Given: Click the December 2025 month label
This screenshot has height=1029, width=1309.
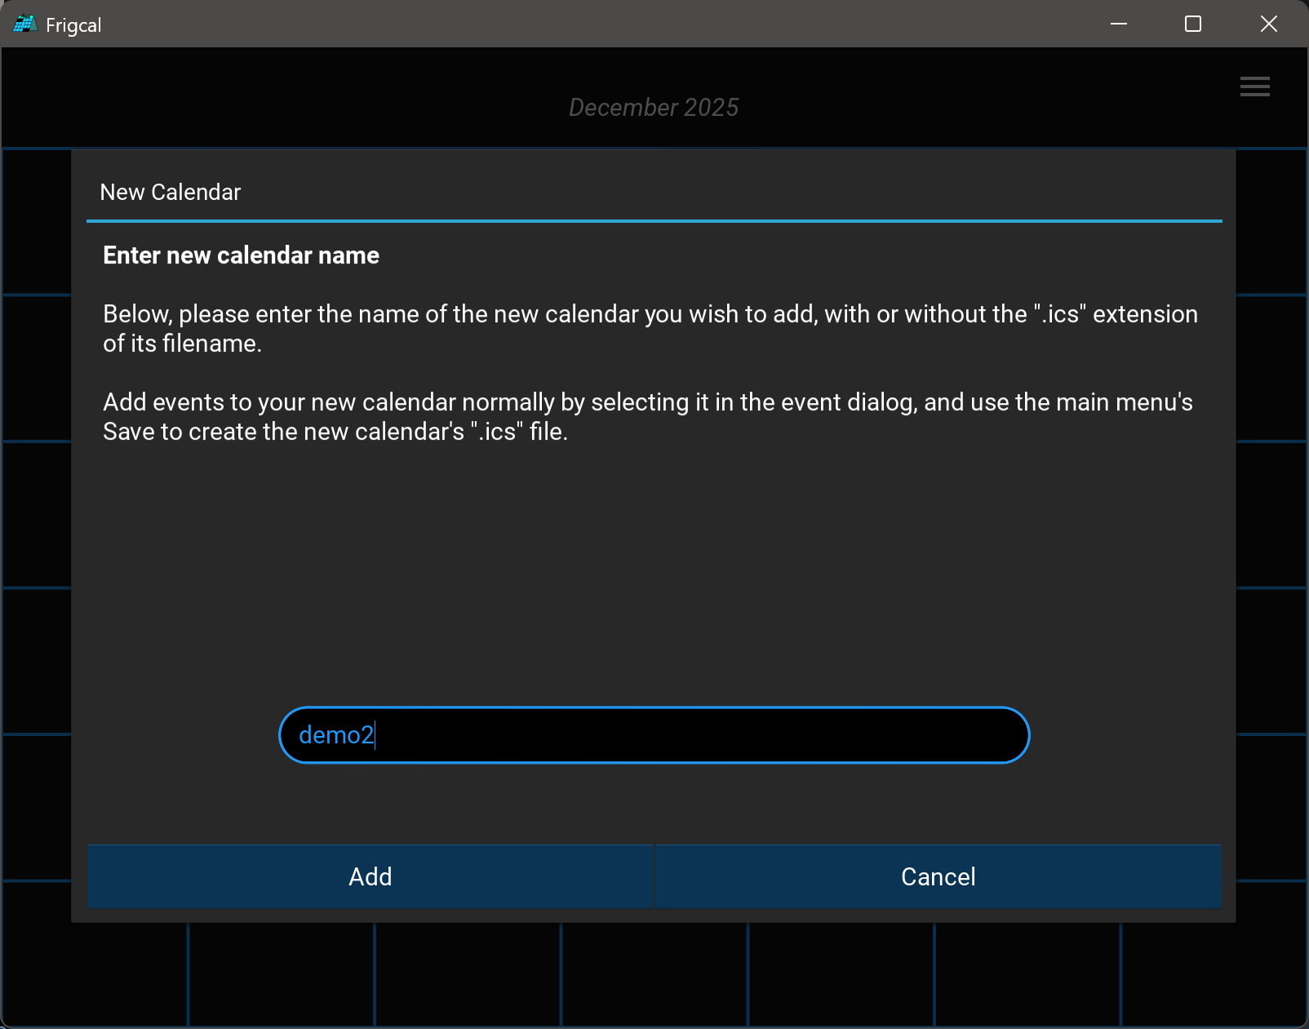Looking at the screenshot, I should (654, 108).
